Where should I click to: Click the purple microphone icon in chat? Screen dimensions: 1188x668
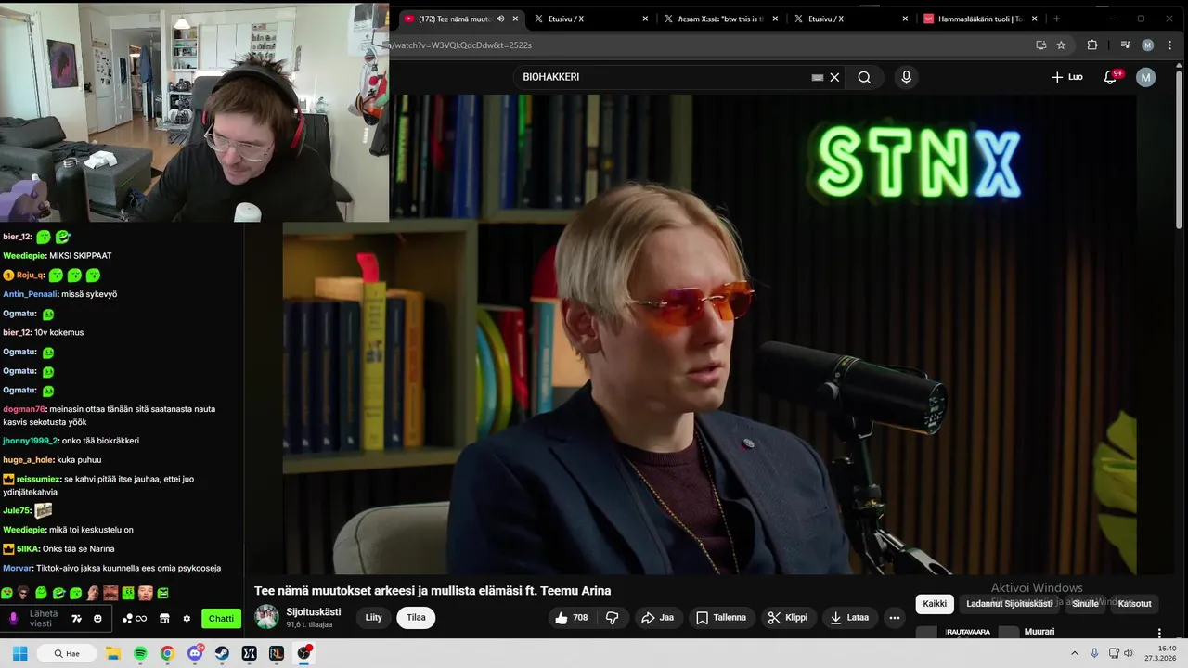pos(13,619)
